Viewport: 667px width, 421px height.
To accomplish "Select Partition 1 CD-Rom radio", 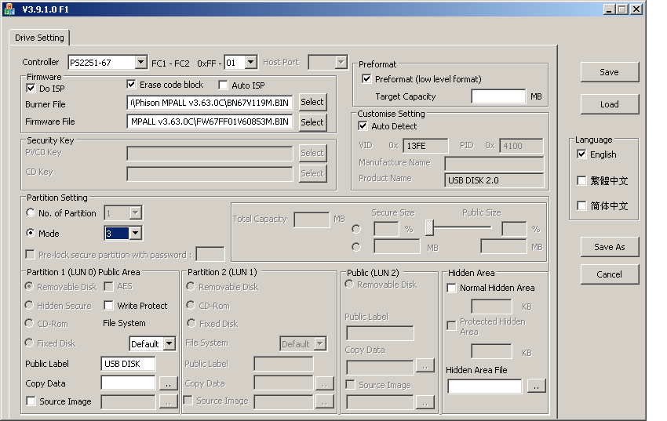I will 29,323.
